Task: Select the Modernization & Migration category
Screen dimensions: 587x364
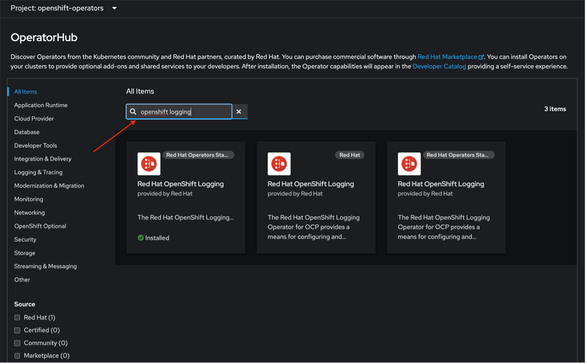Action: tap(49, 186)
